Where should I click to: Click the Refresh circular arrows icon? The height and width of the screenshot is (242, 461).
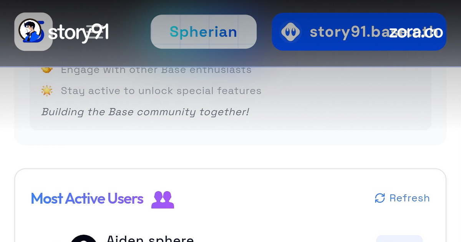click(x=380, y=198)
